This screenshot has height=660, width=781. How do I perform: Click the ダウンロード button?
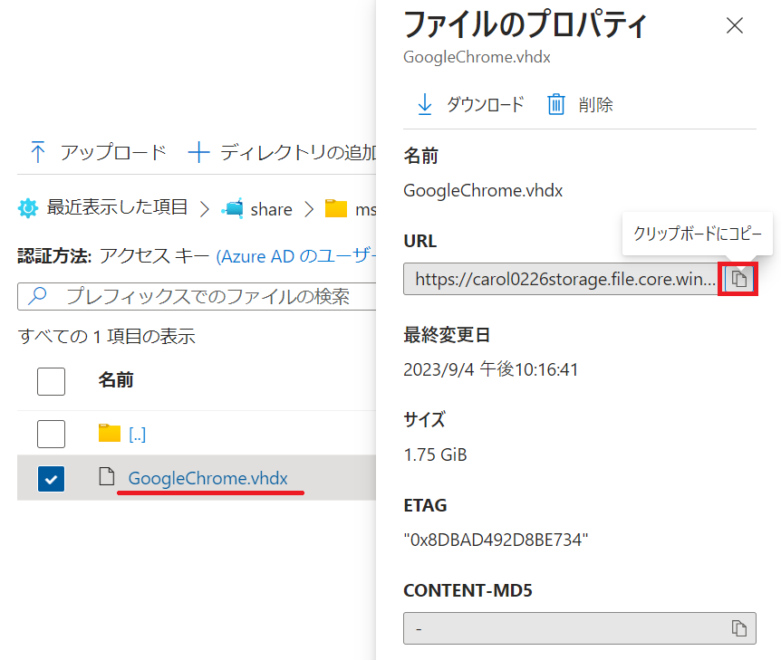click(x=470, y=104)
